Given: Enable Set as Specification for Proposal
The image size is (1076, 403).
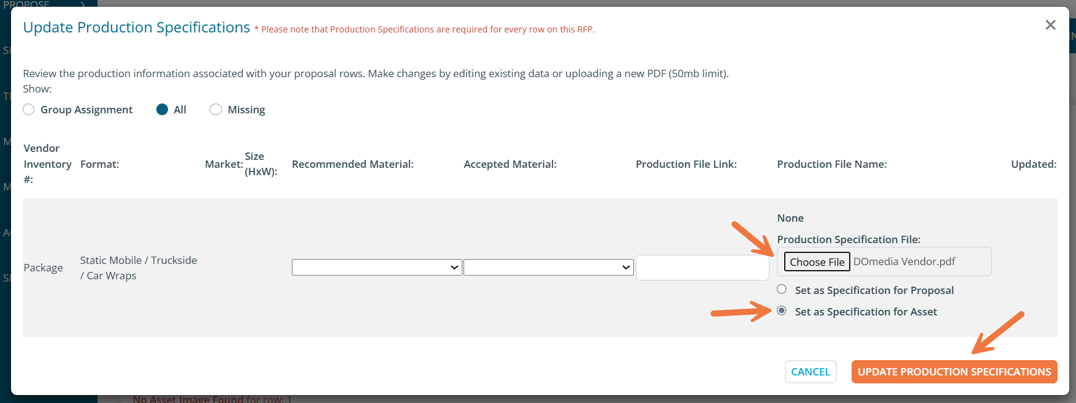Looking at the screenshot, I should click(782, 290).
